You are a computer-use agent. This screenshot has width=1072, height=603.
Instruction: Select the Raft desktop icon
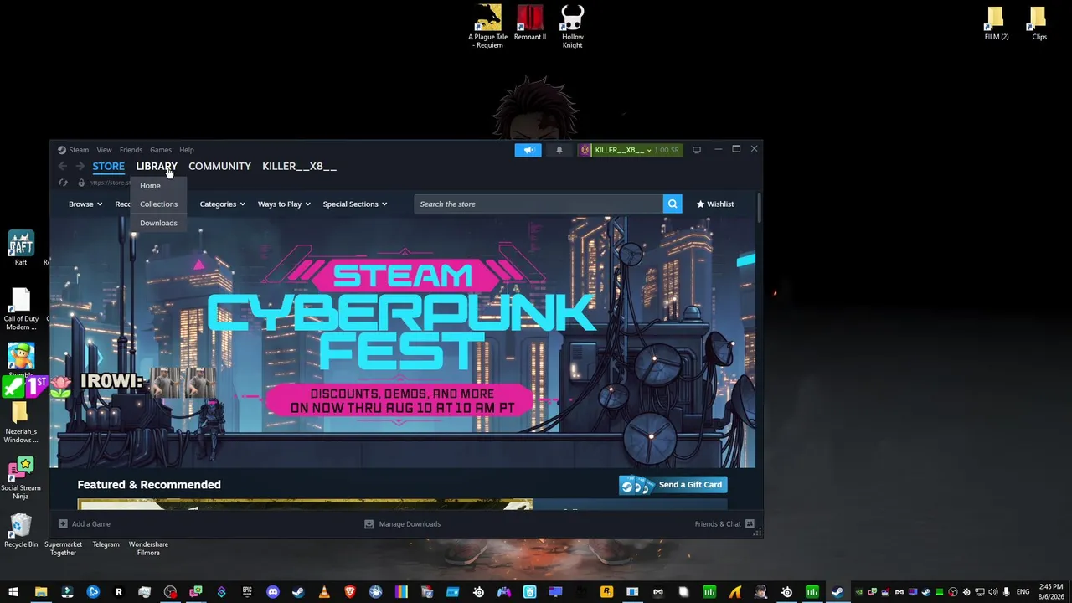tap(21, 249)
